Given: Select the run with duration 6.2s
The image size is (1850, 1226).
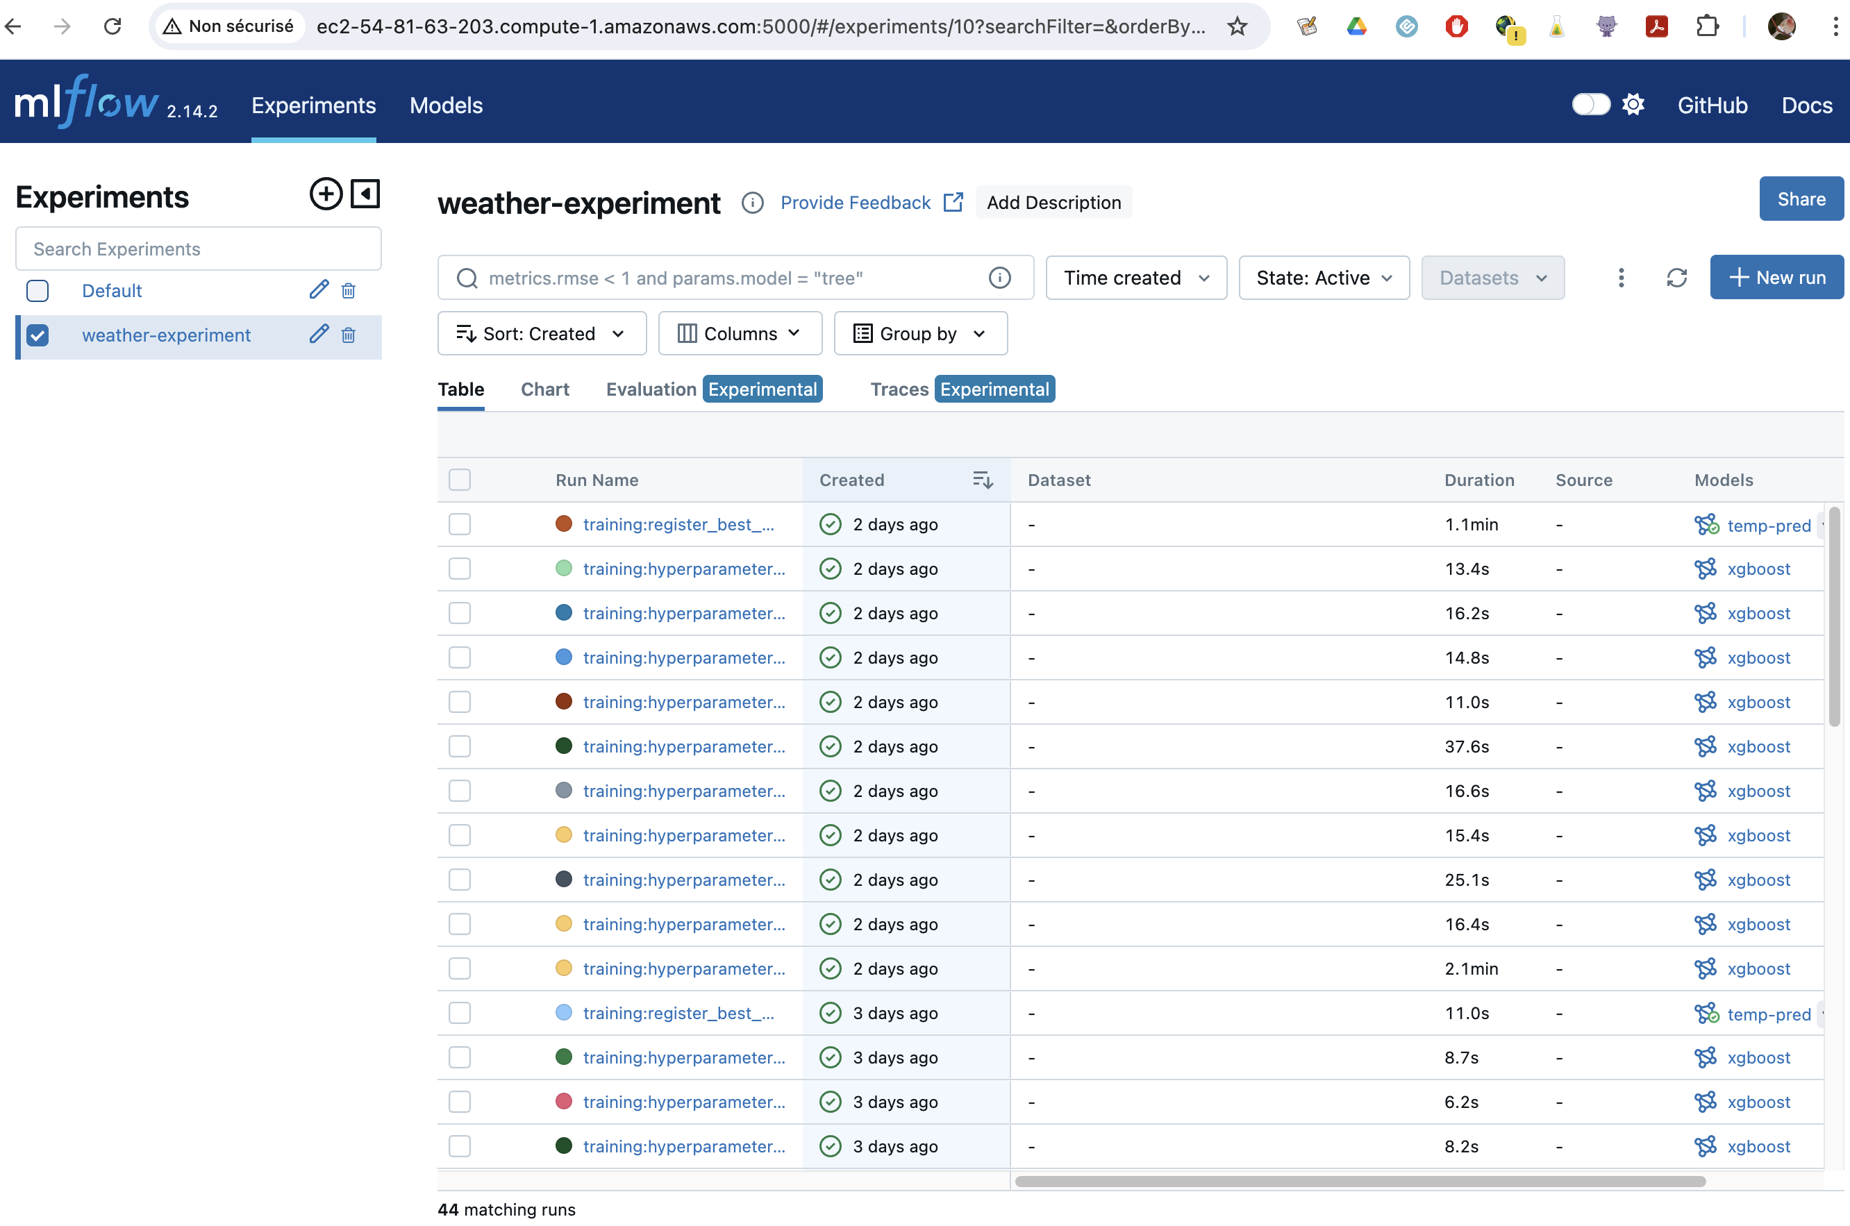Looking at the screenshot, I should click(460, 1102).
